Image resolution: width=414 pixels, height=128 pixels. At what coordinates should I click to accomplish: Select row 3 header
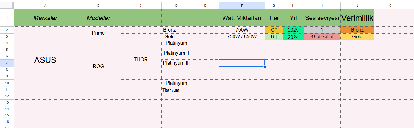pos(7,36)
